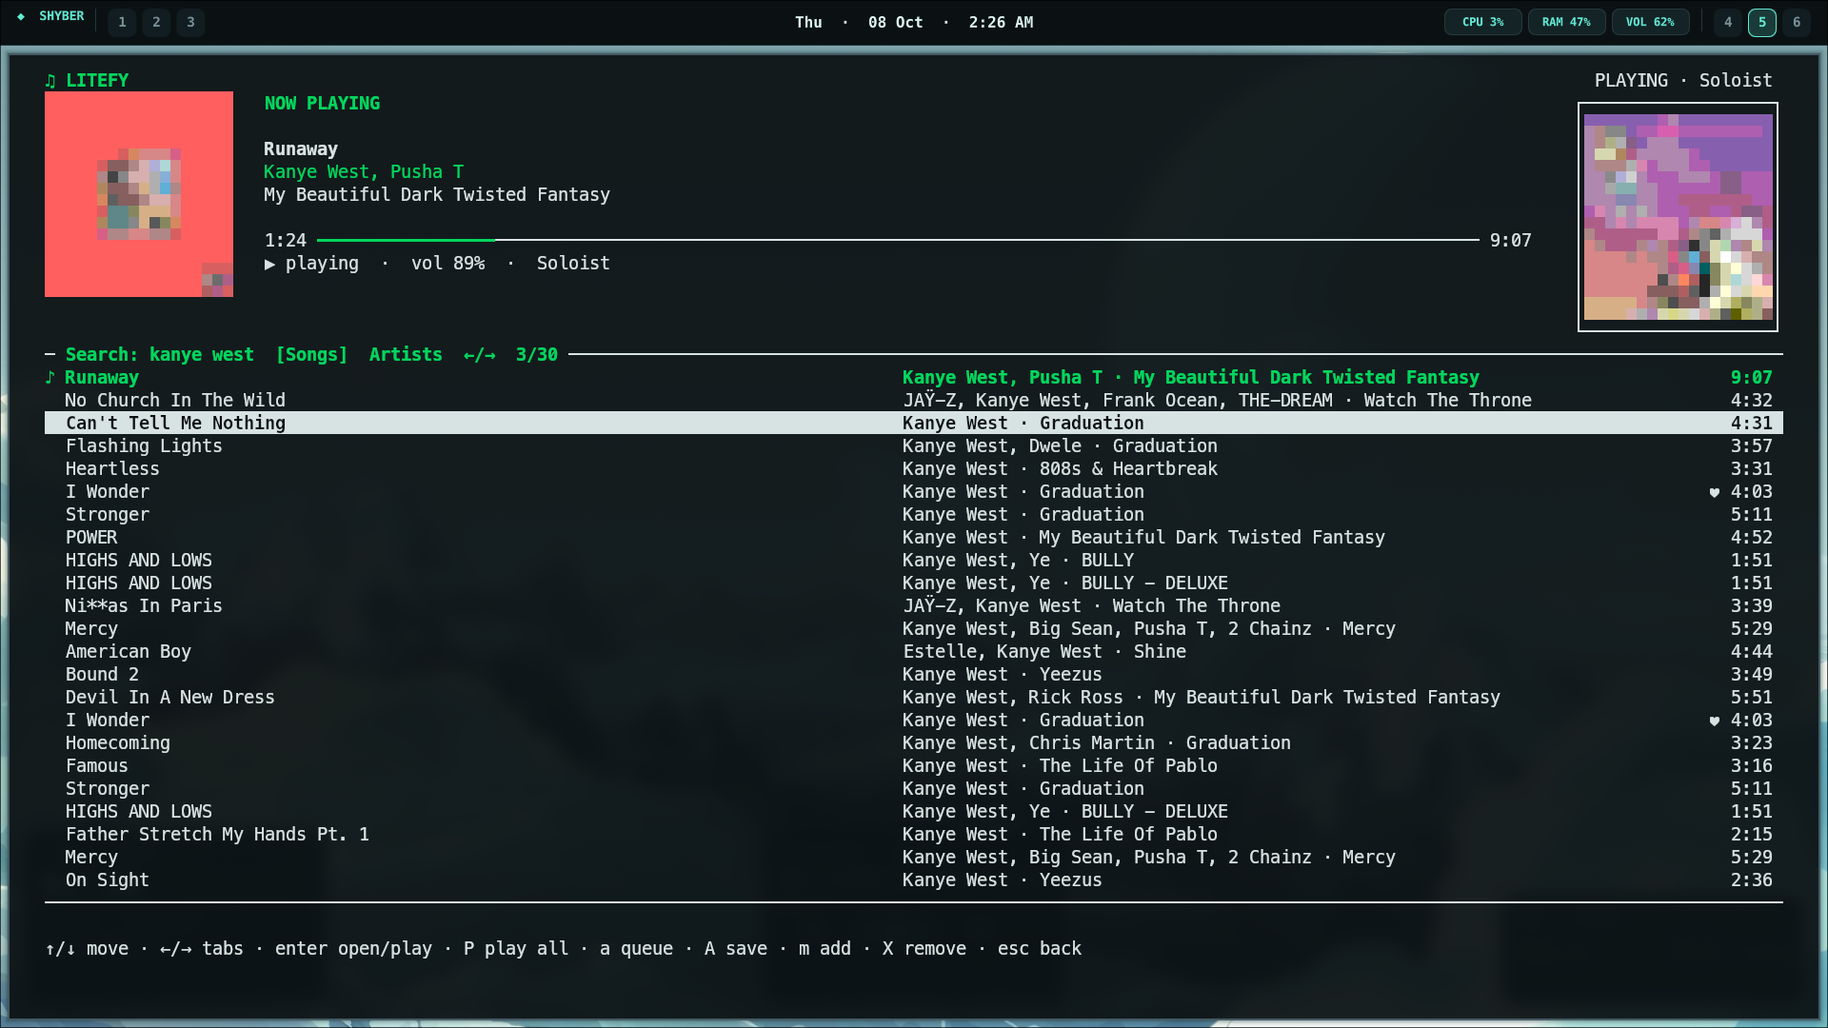Click the 'P play all' hint
Image resolution: width=1828 pixels, height=1028 pixels.
(x=516, y=949)
